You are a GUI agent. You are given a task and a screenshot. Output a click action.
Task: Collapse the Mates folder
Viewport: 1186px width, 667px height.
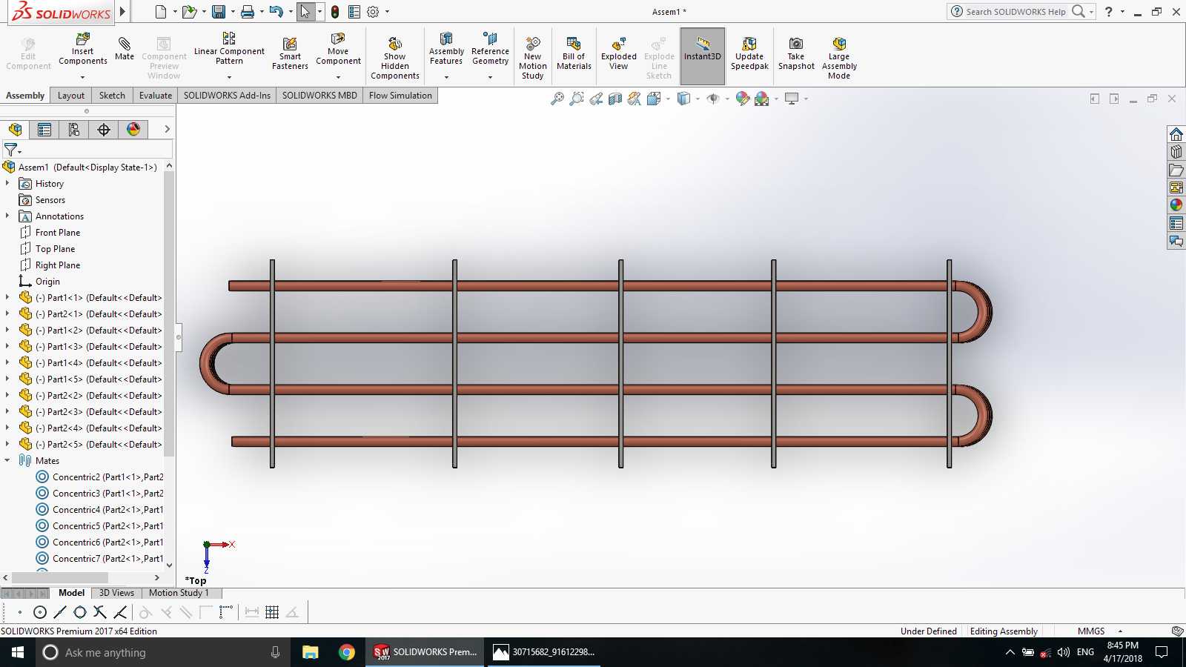tap(7, 460)
